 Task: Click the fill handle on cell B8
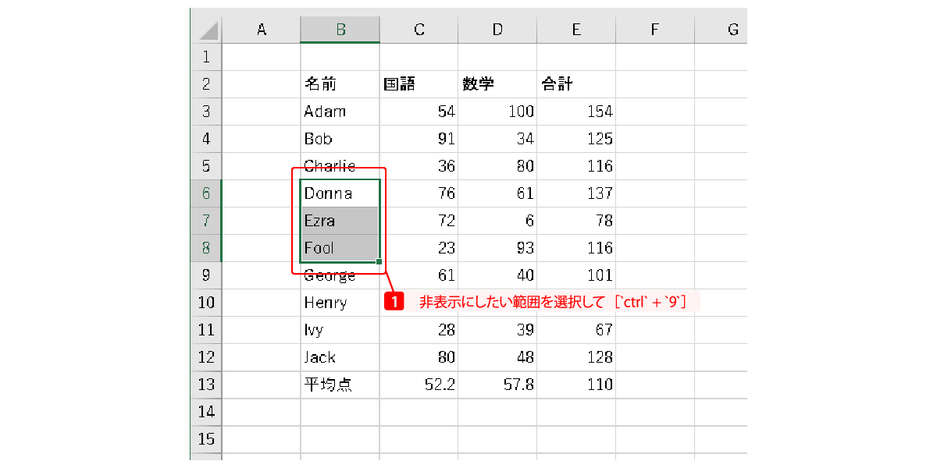tap(379, 262)
